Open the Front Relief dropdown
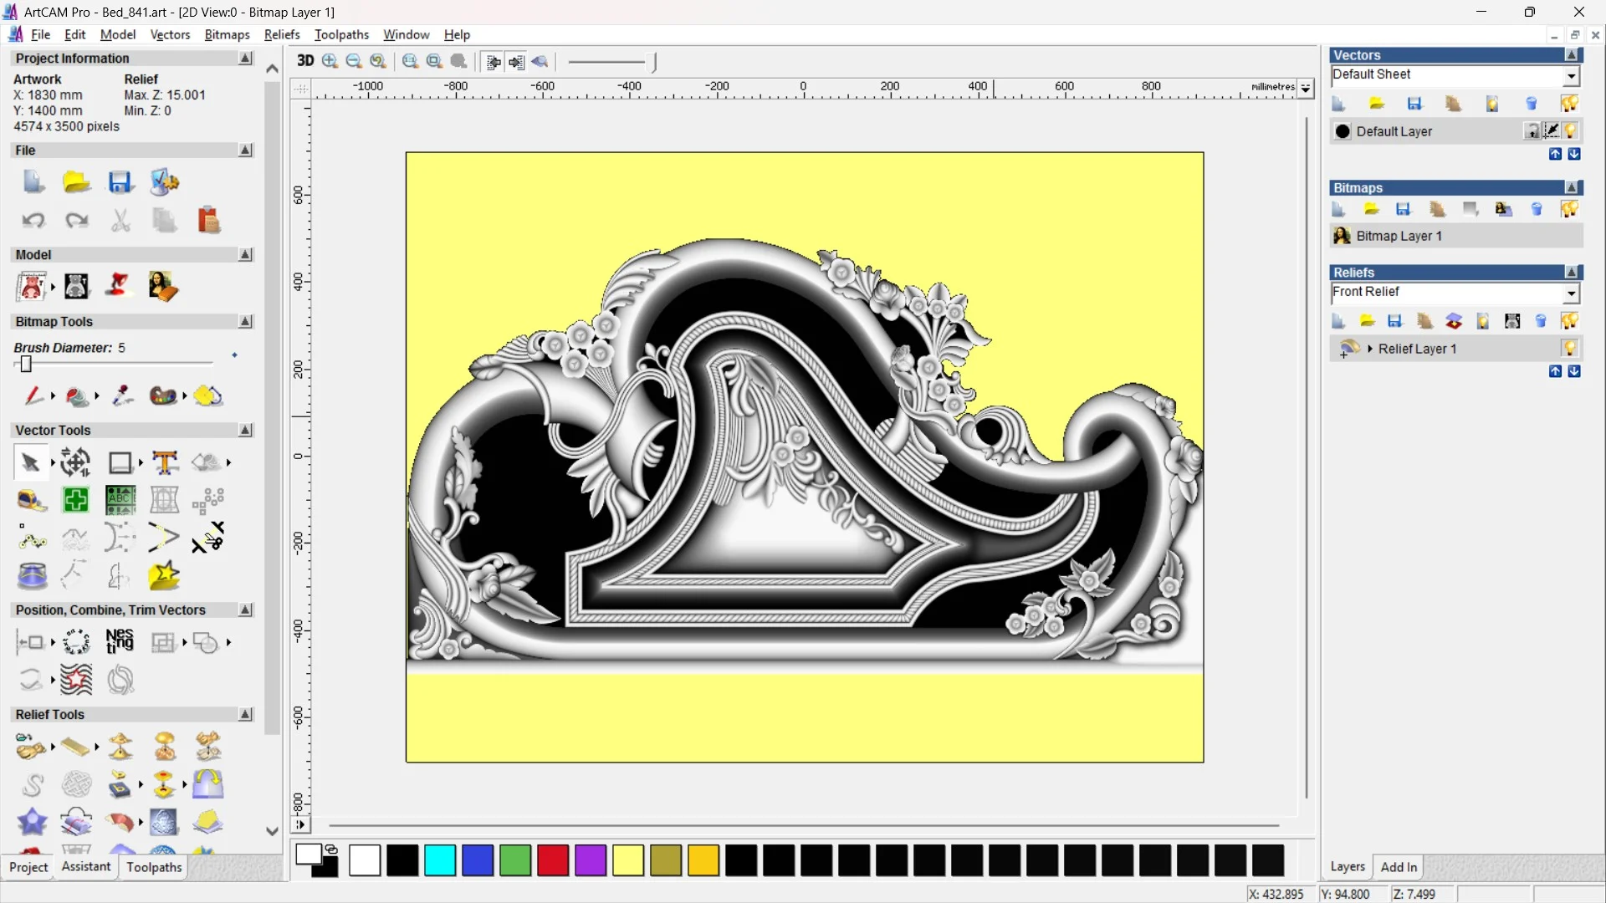Image resolution: width=1606 pixels, height=903 pixels. click(x=1571, y=293)
